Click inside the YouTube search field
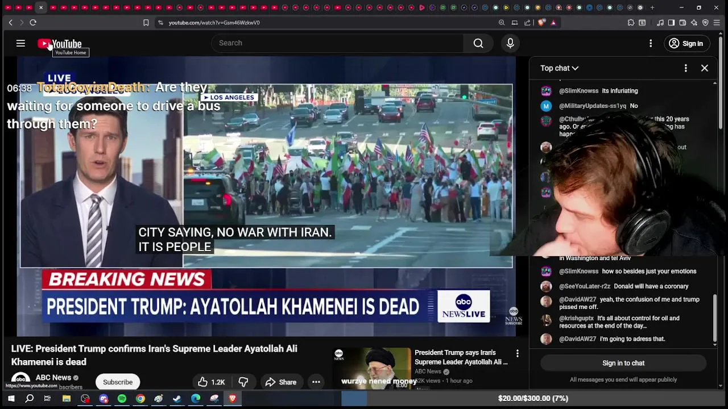 coord(337,43)
